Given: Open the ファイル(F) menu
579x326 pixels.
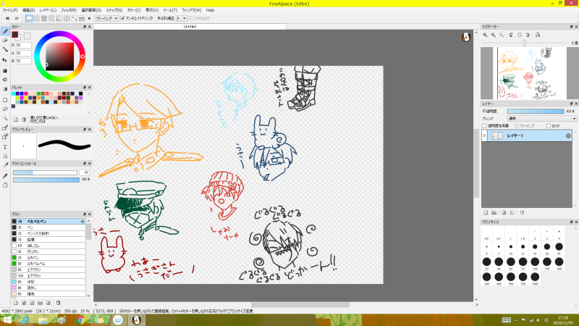Looking at the screenshot, I should tap(10, 10).
